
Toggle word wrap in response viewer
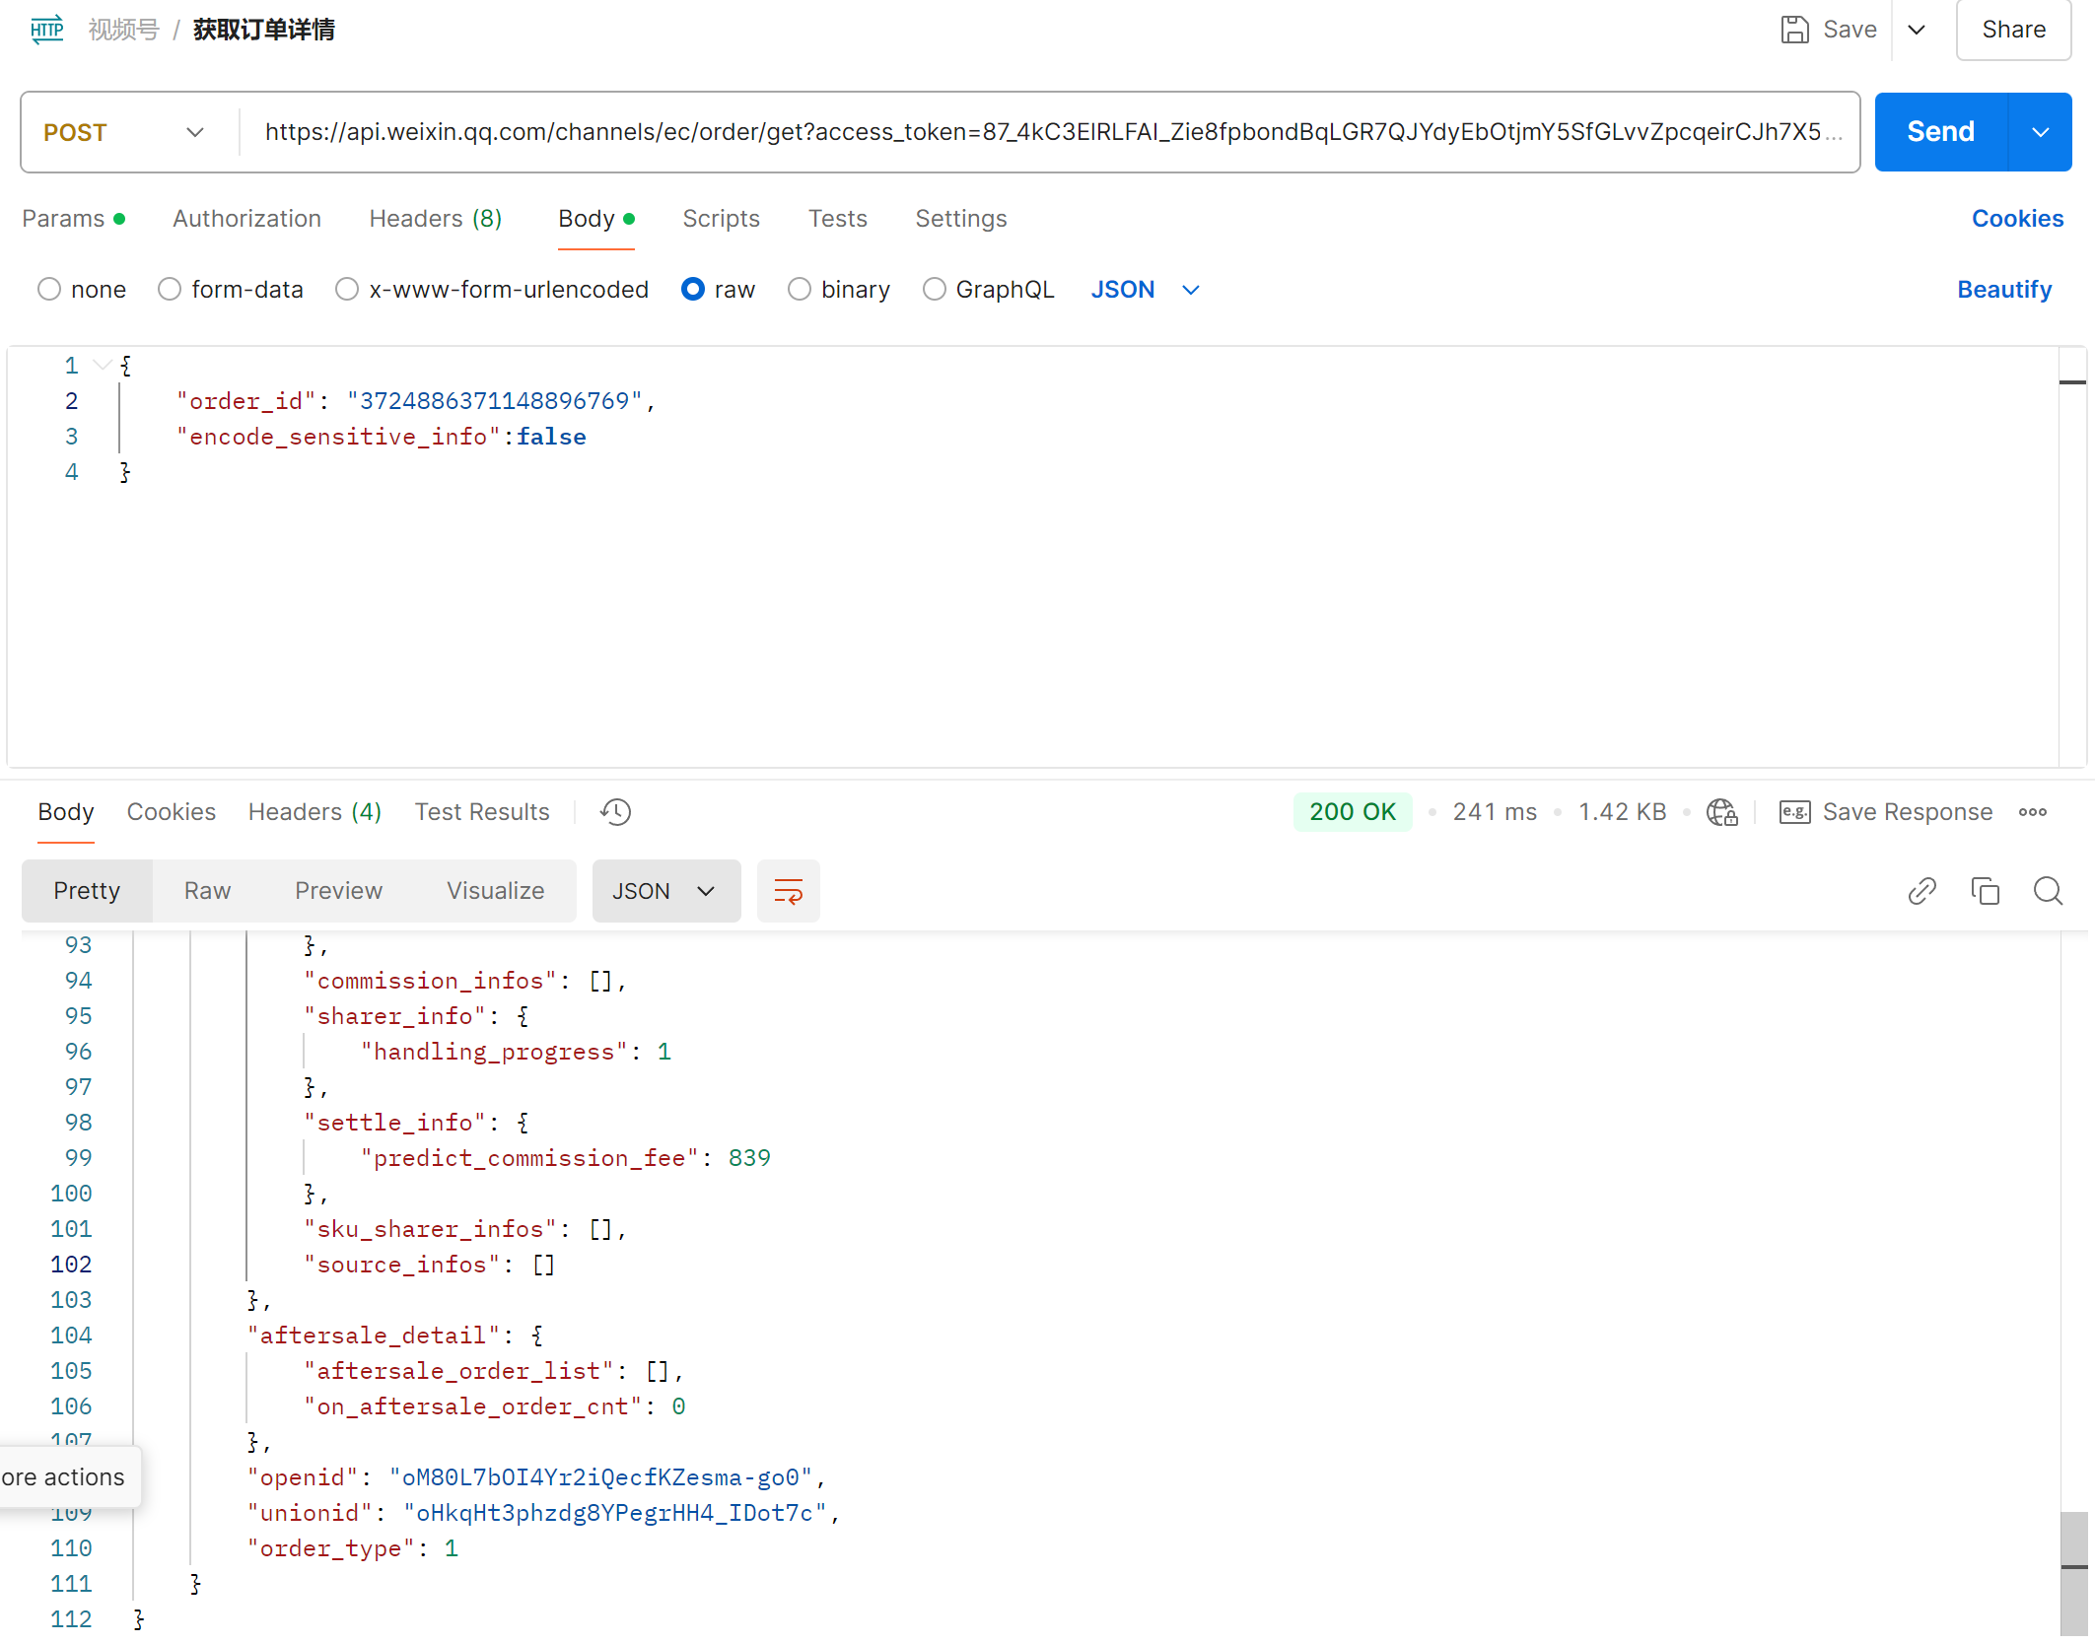point(788,891)
